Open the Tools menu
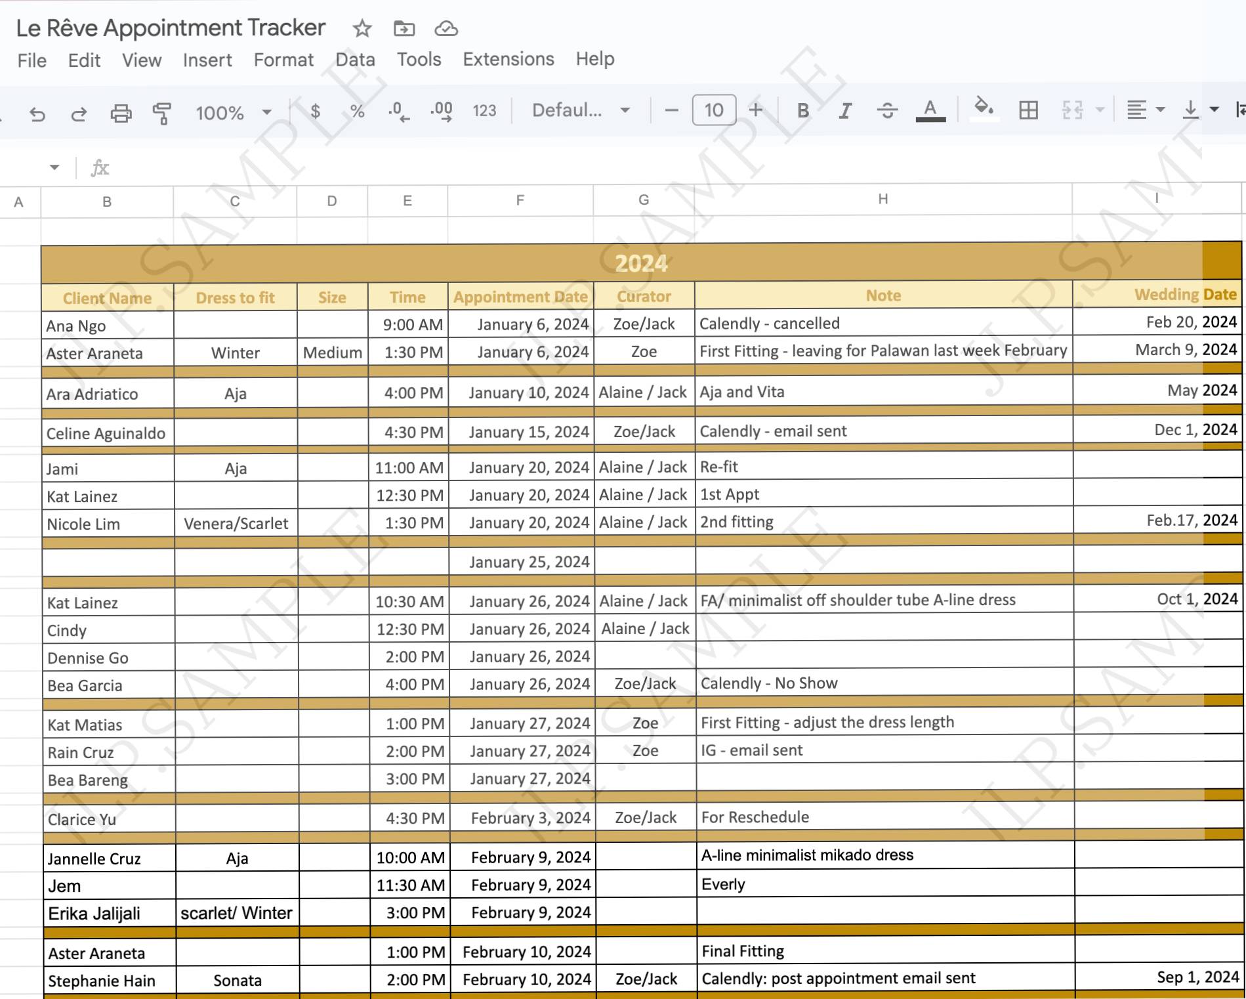 (x=419, y=59)
